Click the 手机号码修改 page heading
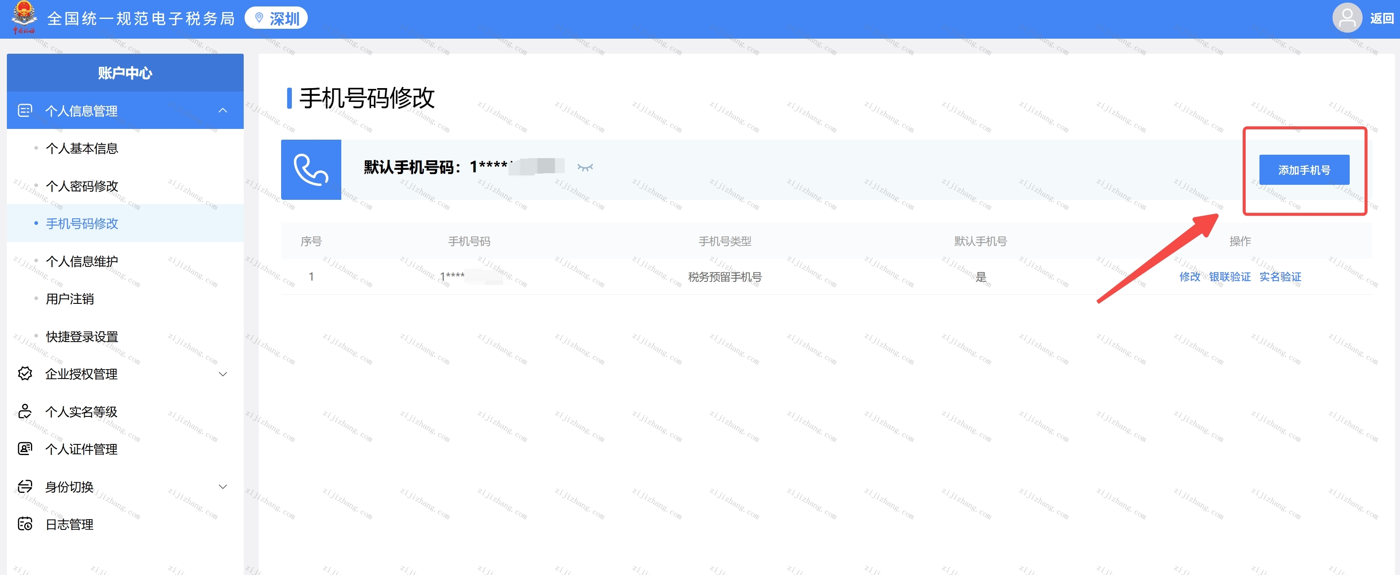 (x=367, y=98)
